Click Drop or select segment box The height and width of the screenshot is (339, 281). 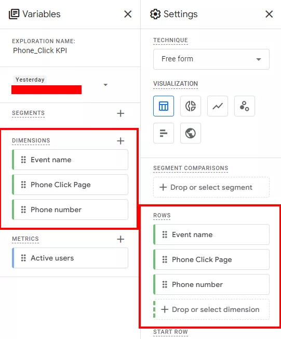211,187
